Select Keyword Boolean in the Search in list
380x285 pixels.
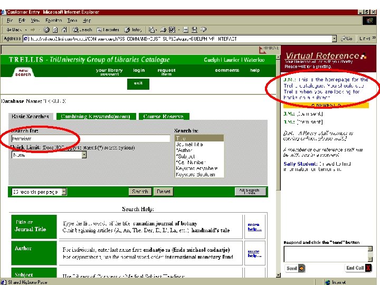click(199, 175)
